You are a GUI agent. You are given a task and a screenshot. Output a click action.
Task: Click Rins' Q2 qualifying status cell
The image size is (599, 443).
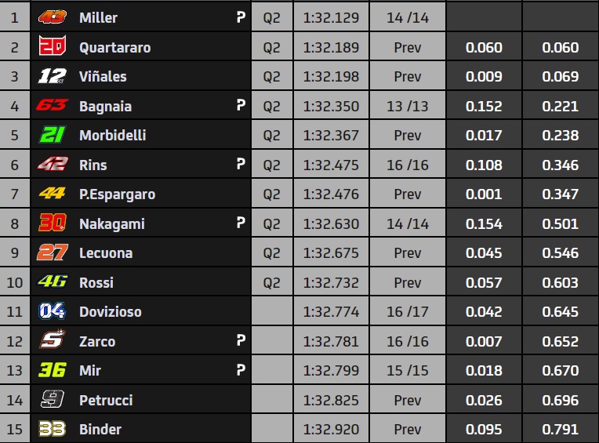271,165
